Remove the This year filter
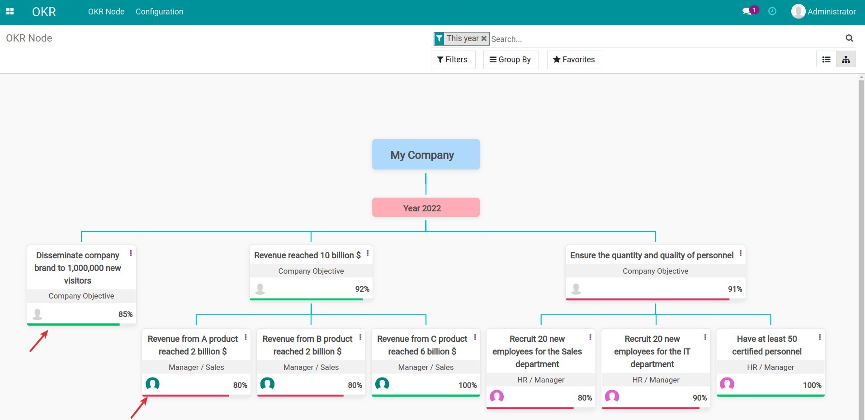 (x=484, y=38)
